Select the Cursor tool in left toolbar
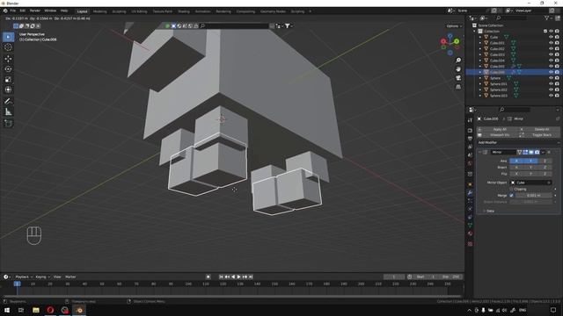Screen dimensions: 563x316 tap(8, 47)
